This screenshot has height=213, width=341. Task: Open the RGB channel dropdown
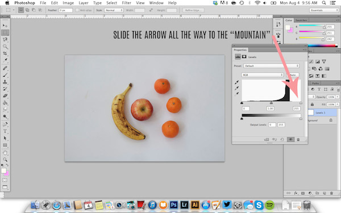tap(262, 75)
